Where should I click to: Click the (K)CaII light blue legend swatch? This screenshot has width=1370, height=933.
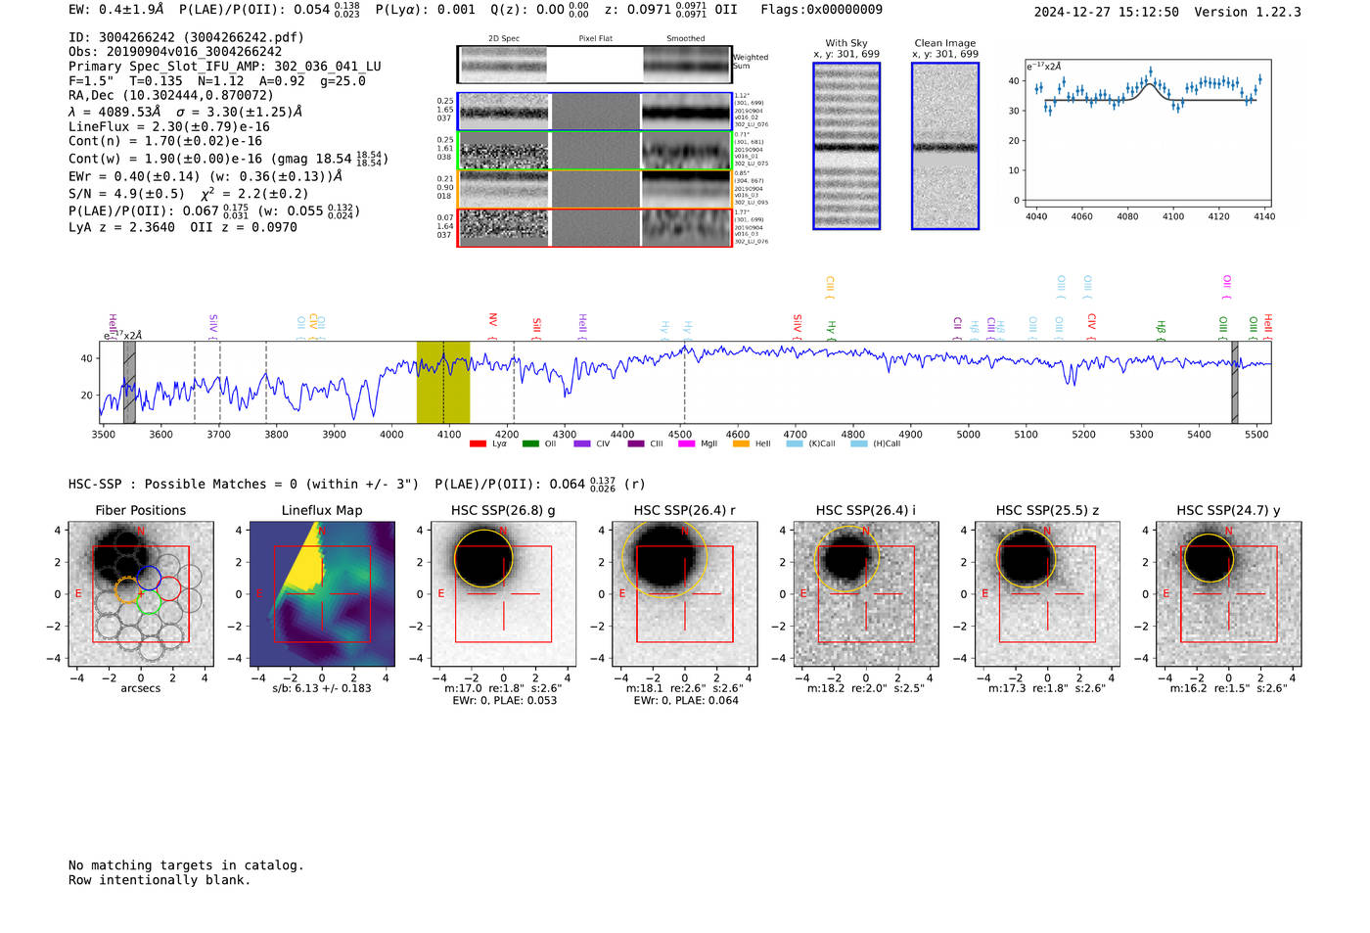[795, 443]
